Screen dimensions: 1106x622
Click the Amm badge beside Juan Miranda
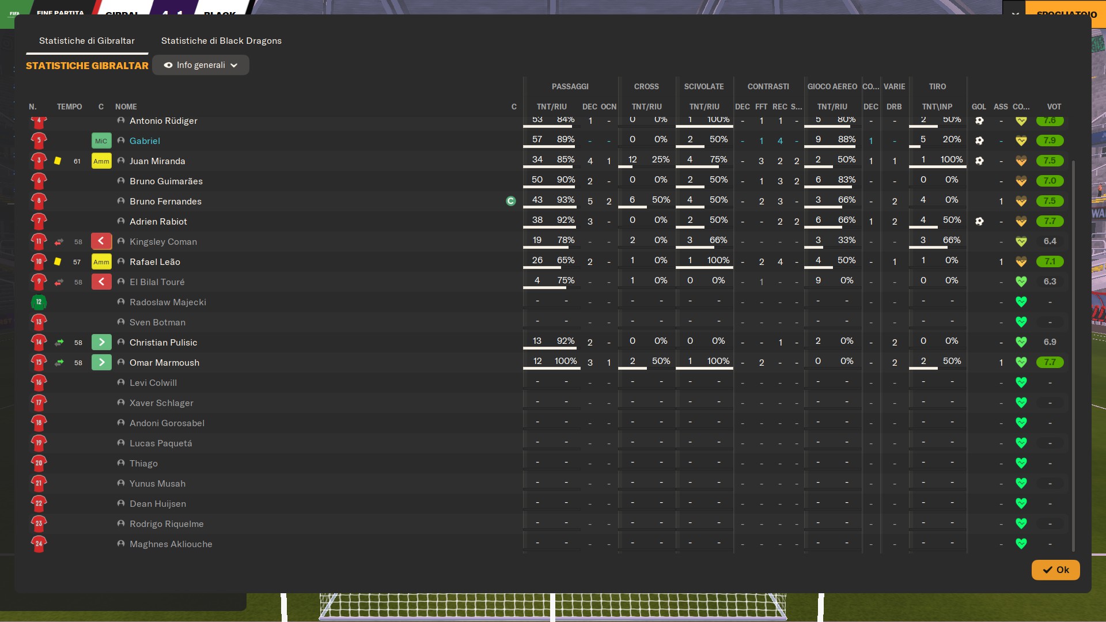pos(101,161)
